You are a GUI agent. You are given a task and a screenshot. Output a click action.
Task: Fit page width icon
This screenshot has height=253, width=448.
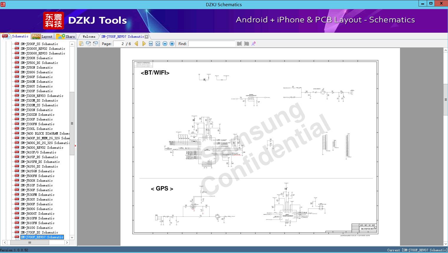tap(151, 44)
